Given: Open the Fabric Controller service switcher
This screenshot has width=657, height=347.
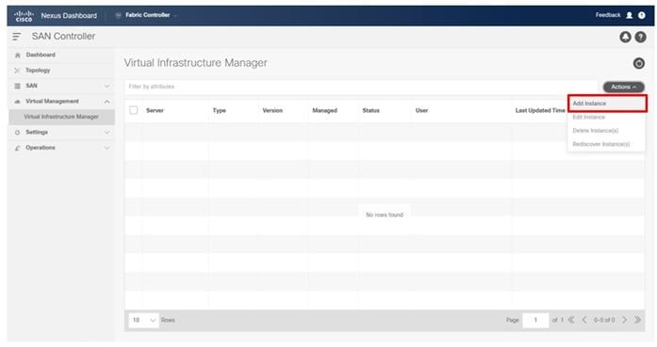Looking at the screenshot, I should (x=147, y=15).
